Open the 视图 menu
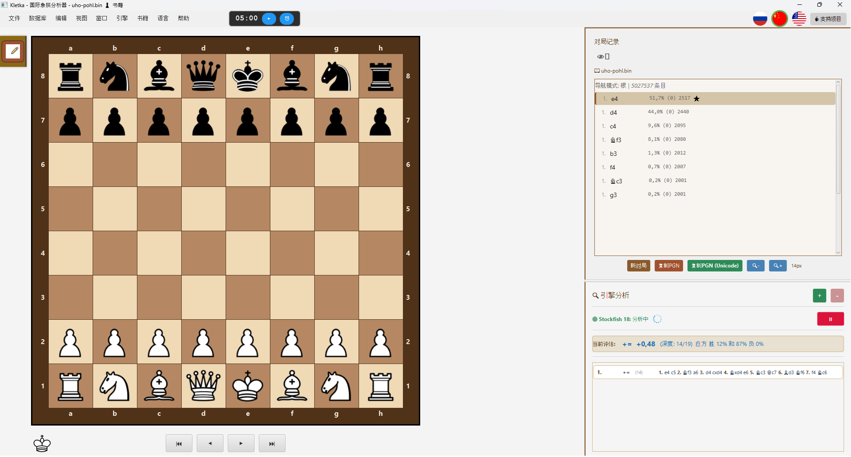This screenshot has width=851, height=457. (x=82, y=19)
